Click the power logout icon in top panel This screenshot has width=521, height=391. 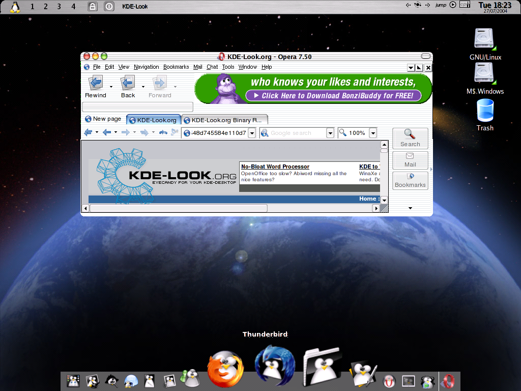click(109, 7)
